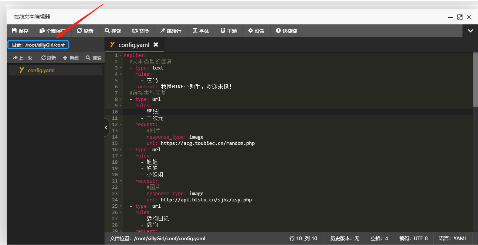The image size is (478, 245).
Task: Search files using sidebar 搜索 button
Action: pyautogui.click(x=94, y=58)
